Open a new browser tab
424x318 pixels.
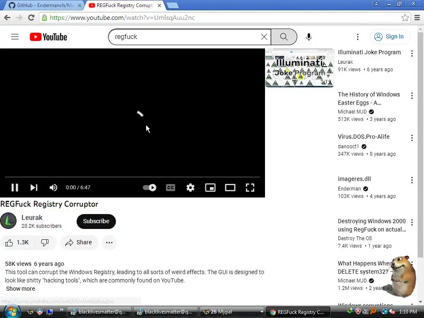click(x=172, y=5)
